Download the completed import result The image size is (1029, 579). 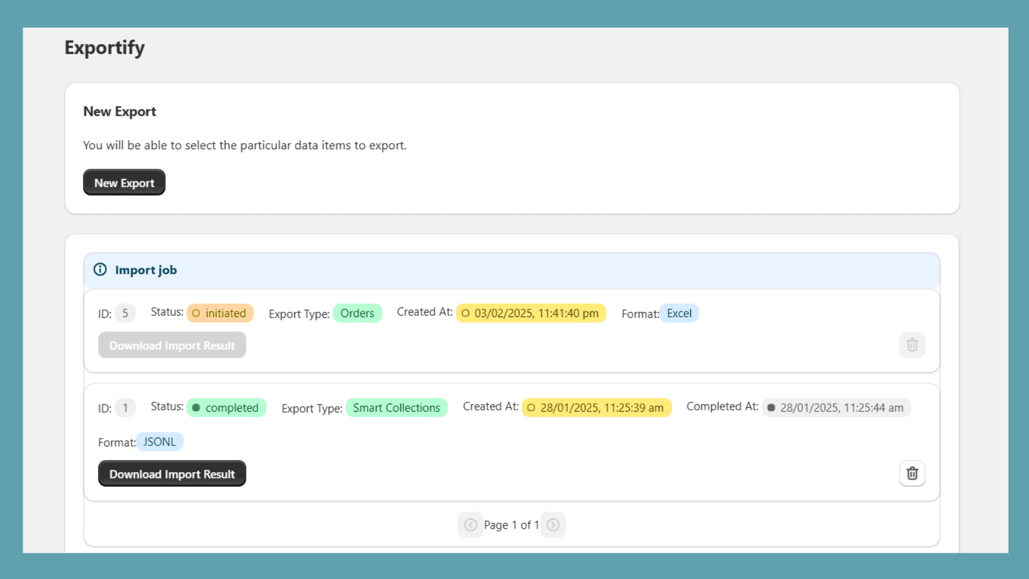tap(172, 473)
